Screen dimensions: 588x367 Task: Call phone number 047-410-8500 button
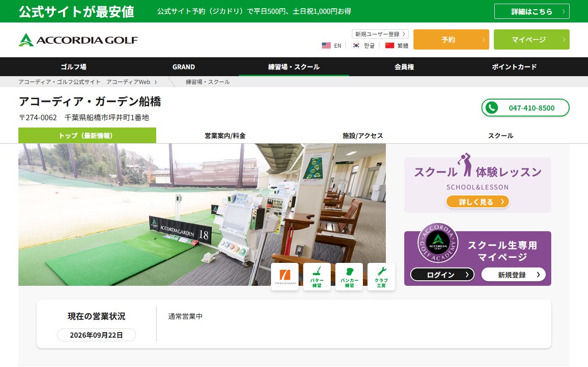tap(526, 108)
